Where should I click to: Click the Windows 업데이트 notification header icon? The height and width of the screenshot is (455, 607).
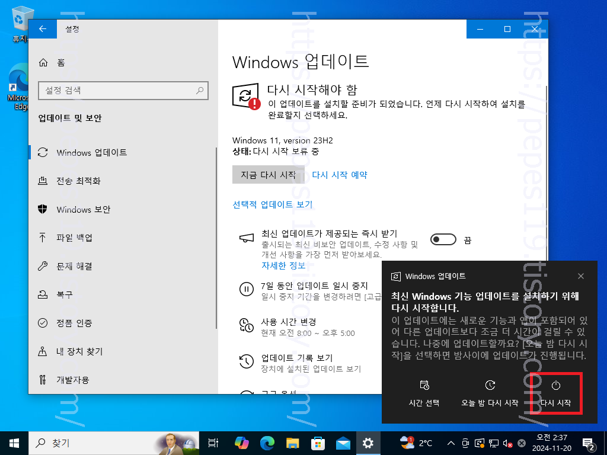tap(395, 276)
